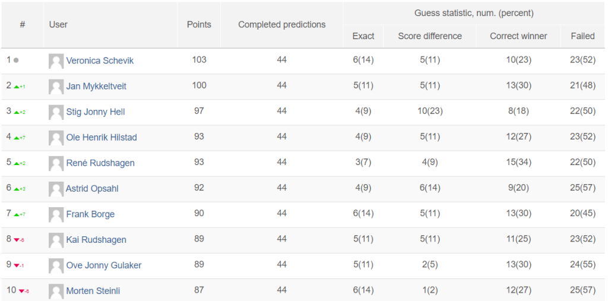Screen dimensions: 608x301
Task: Click the Exact column header
Action: 363,36
